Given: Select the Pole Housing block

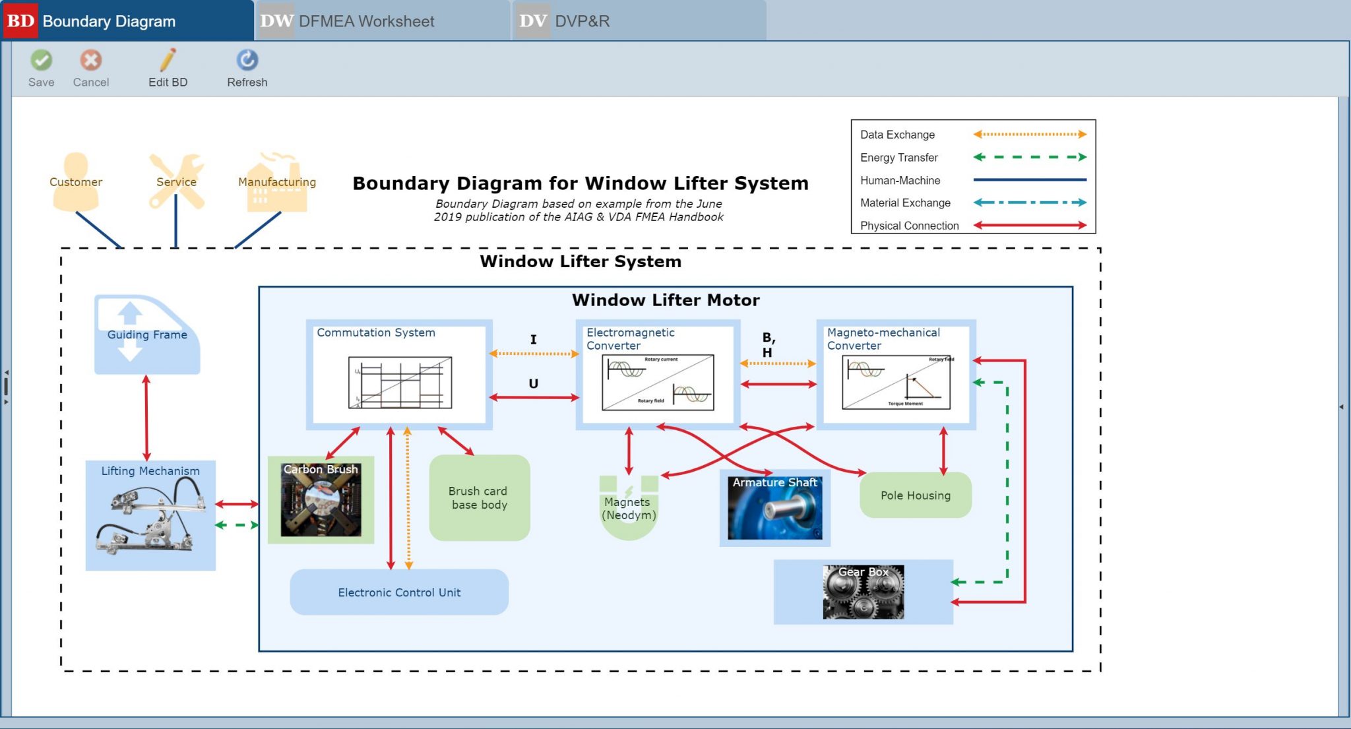Looking at the screenshot, I should 916,495.
